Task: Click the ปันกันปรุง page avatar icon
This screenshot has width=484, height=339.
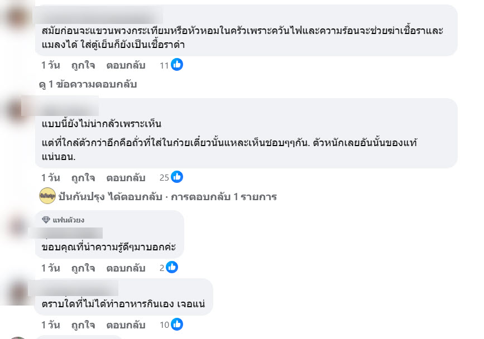Action: 47,196
